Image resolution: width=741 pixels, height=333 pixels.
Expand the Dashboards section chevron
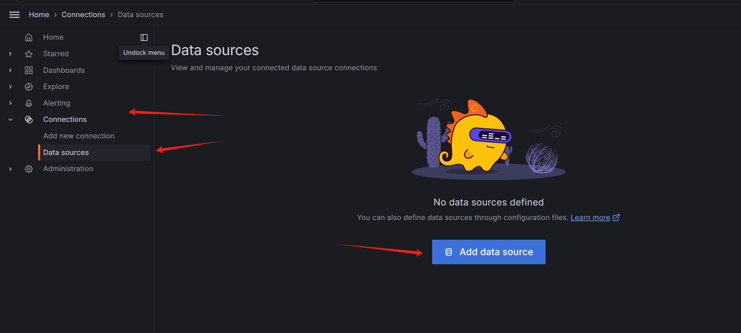tap(10, 70)
